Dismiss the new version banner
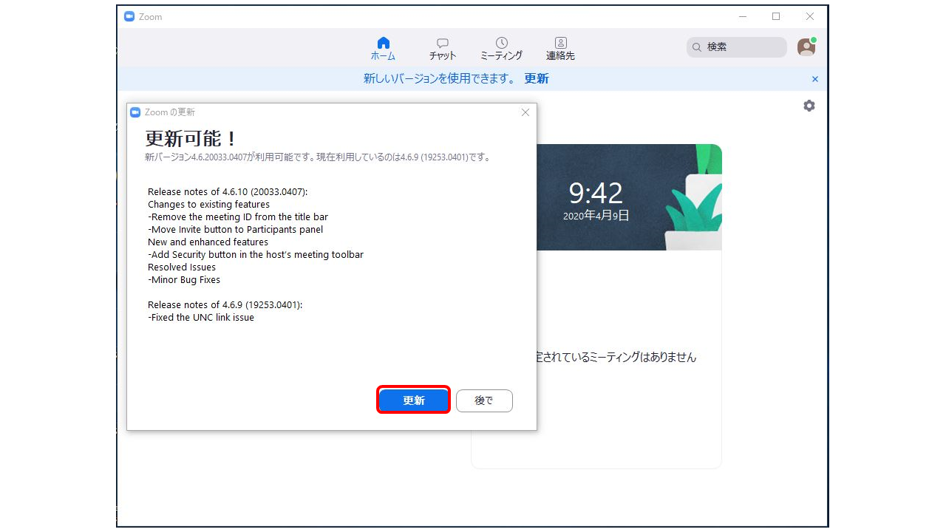This screenshot has height=532, width=946. click(x=815, y=79)
